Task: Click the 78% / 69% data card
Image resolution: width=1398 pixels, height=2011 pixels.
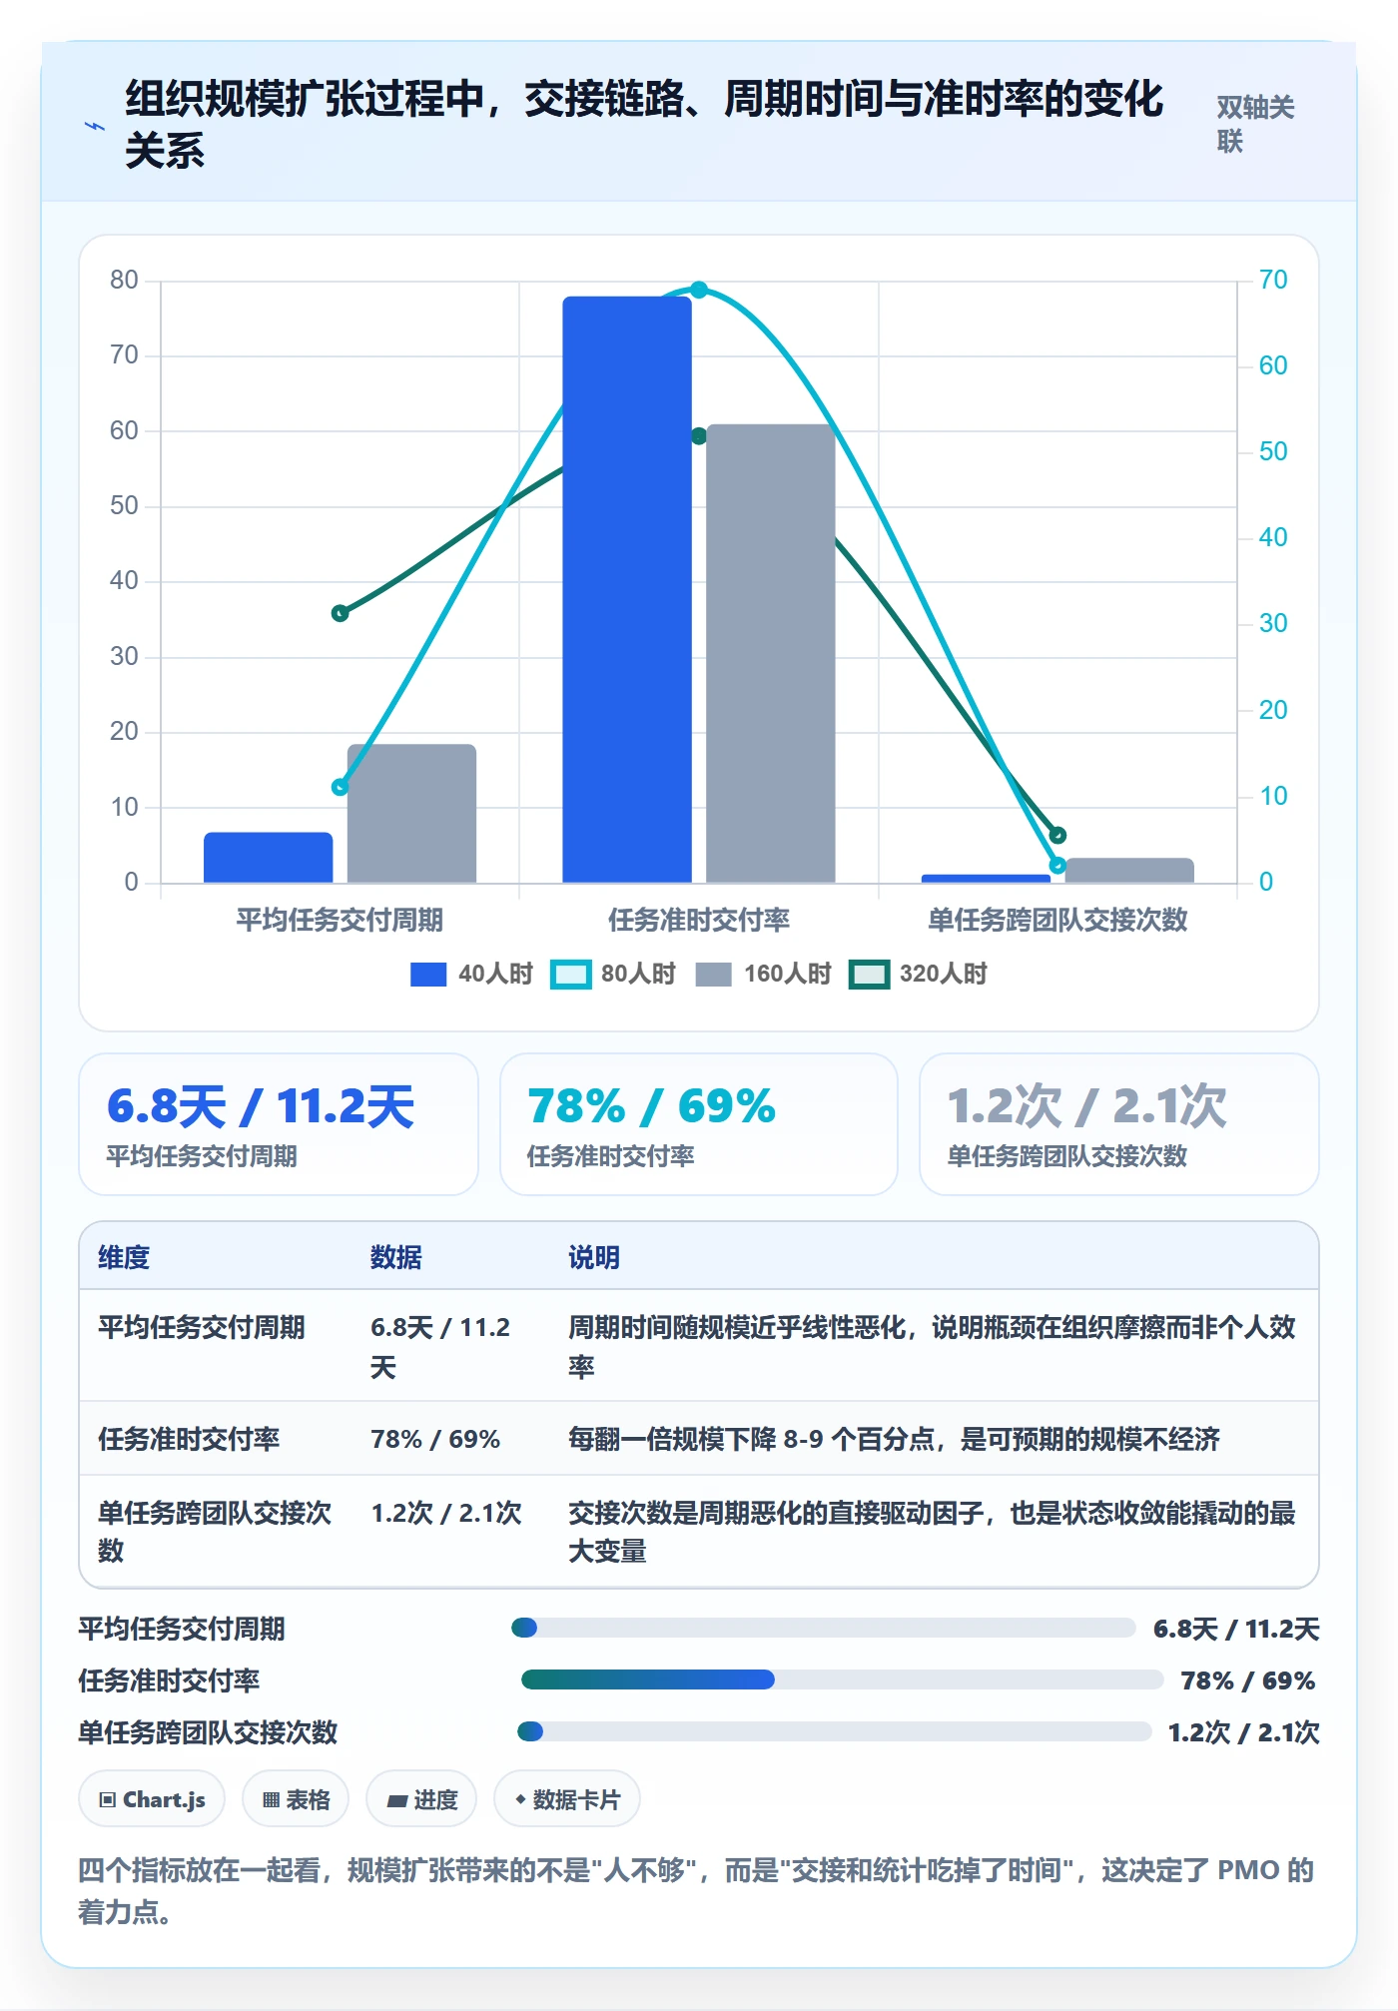Action: coord(699,1124)
